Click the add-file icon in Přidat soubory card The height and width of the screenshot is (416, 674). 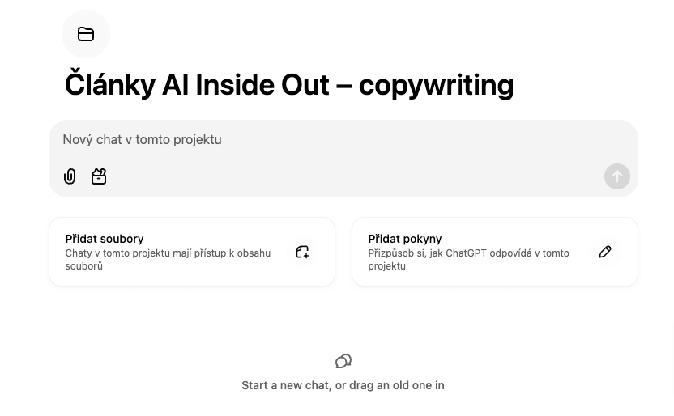(x=303, y=252)
